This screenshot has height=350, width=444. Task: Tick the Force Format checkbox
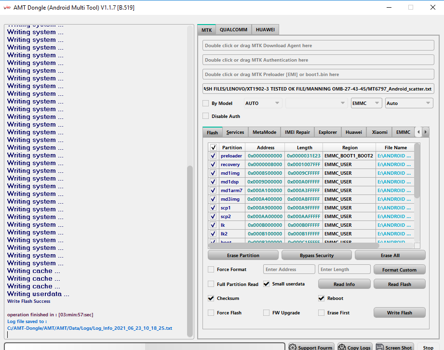click(211, 270)
